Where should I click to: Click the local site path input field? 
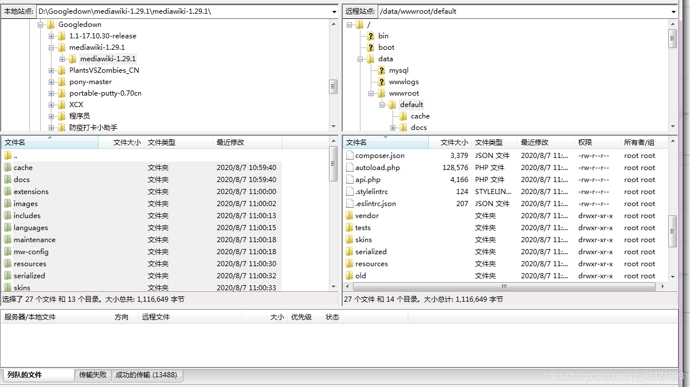pyautogui.click(x=183, y=11)
